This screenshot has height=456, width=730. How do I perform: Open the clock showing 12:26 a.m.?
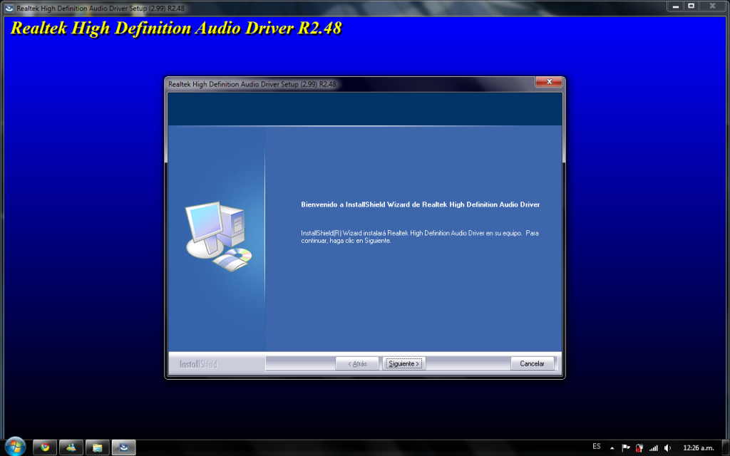(699, 448)
